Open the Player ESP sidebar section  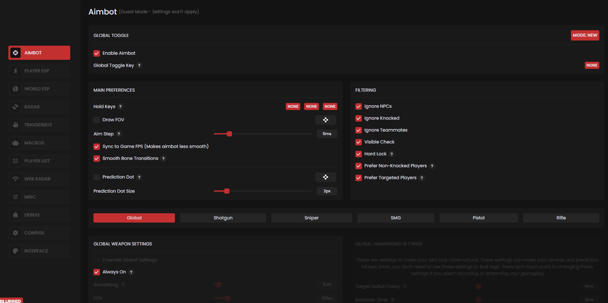39,71
